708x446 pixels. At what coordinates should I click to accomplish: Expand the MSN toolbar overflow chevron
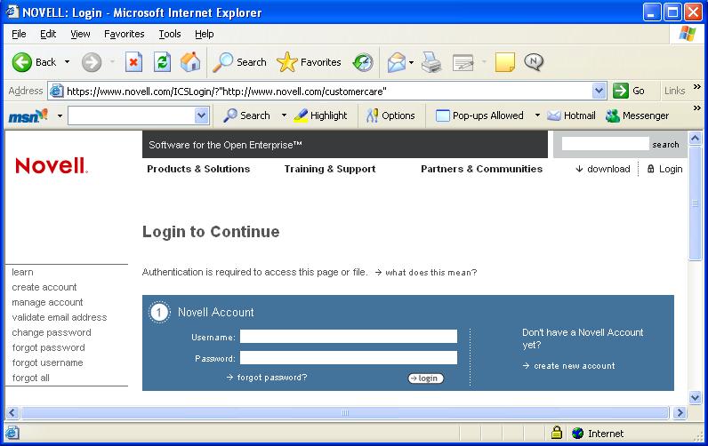[696, 108]
